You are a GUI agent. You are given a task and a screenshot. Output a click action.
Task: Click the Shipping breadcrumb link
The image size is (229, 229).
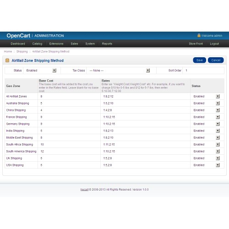(x=22, y=52)
